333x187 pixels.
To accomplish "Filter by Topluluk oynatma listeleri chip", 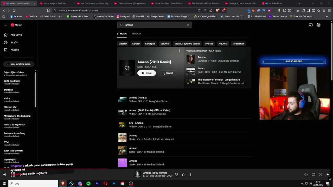I will tap(187, 44).
